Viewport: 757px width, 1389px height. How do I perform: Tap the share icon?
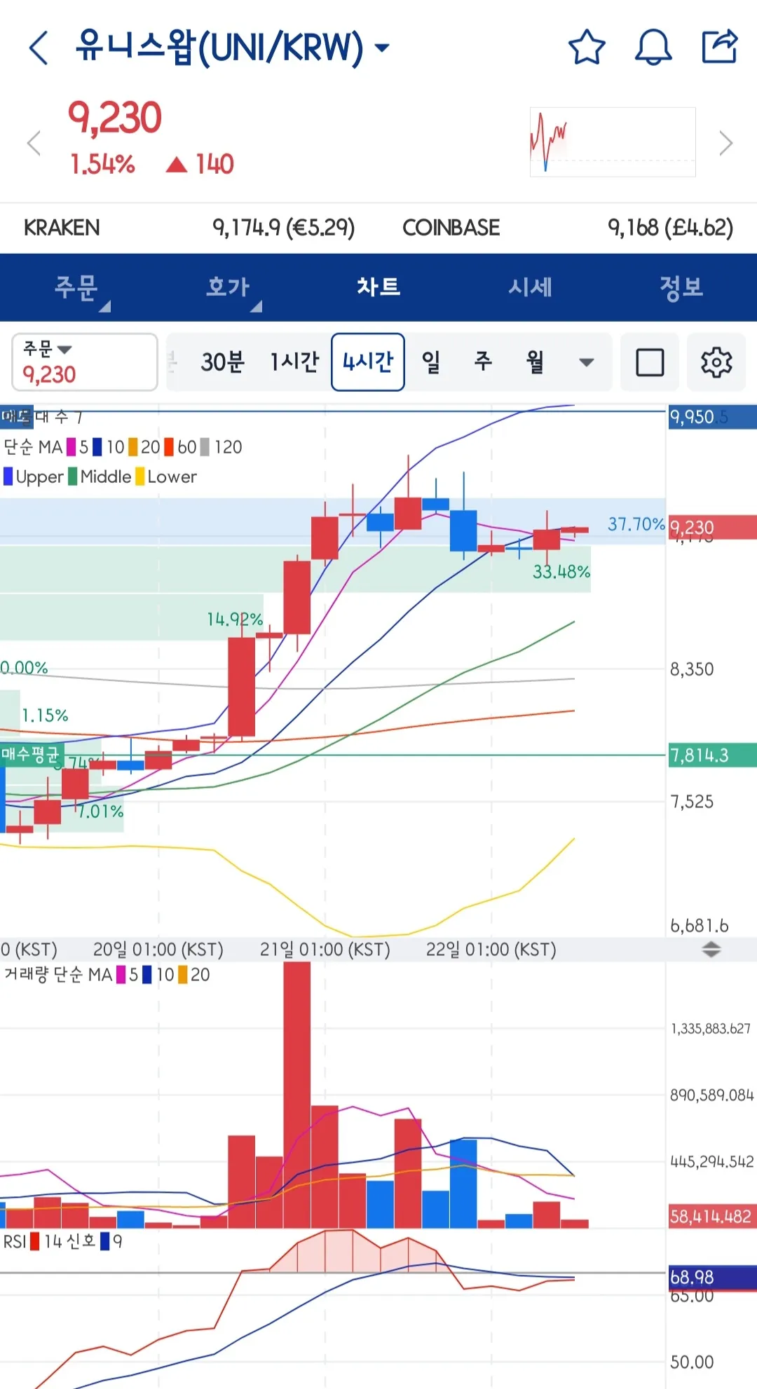click(x=720, y=47)
